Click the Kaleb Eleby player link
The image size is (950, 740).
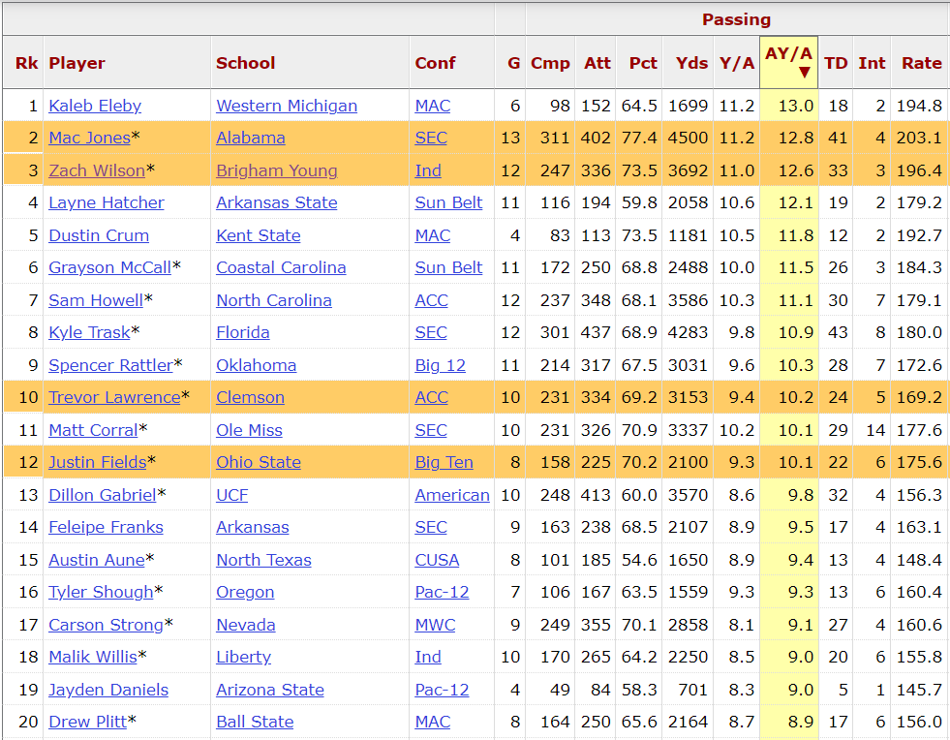coord(95,106)
